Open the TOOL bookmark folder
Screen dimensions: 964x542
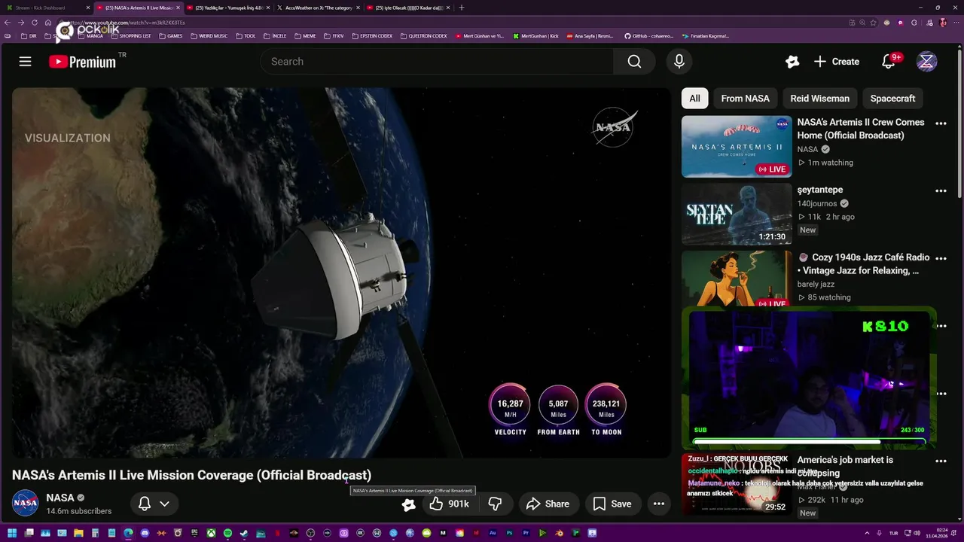coord(246,36)
